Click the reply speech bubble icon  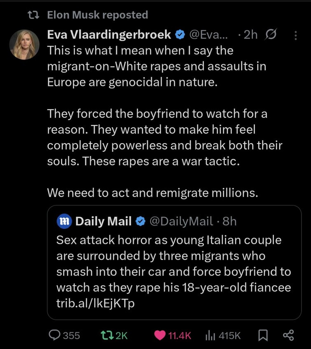(x=55, y=335)
